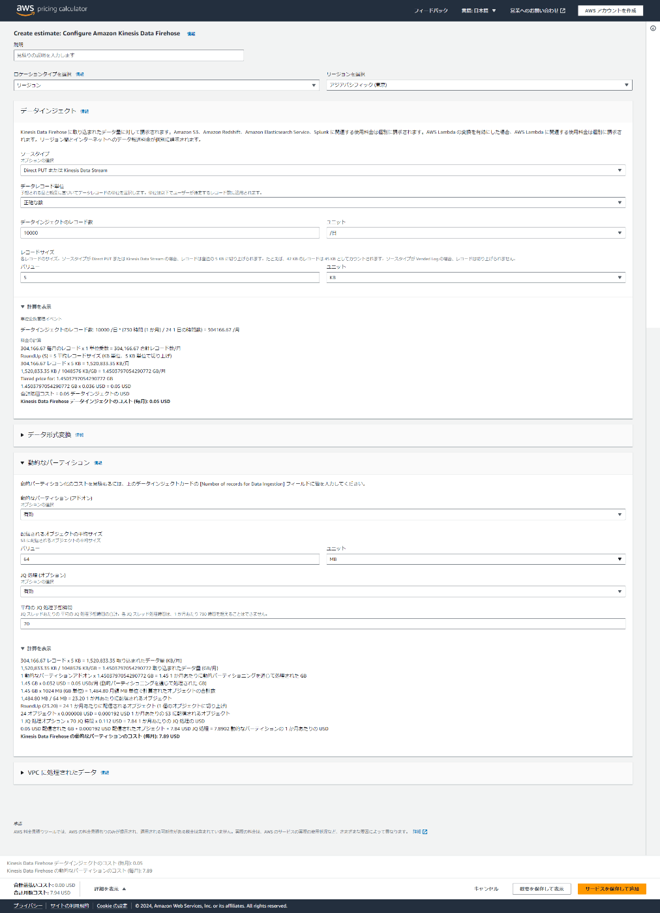Focus the object average size field showing 64

170,560
